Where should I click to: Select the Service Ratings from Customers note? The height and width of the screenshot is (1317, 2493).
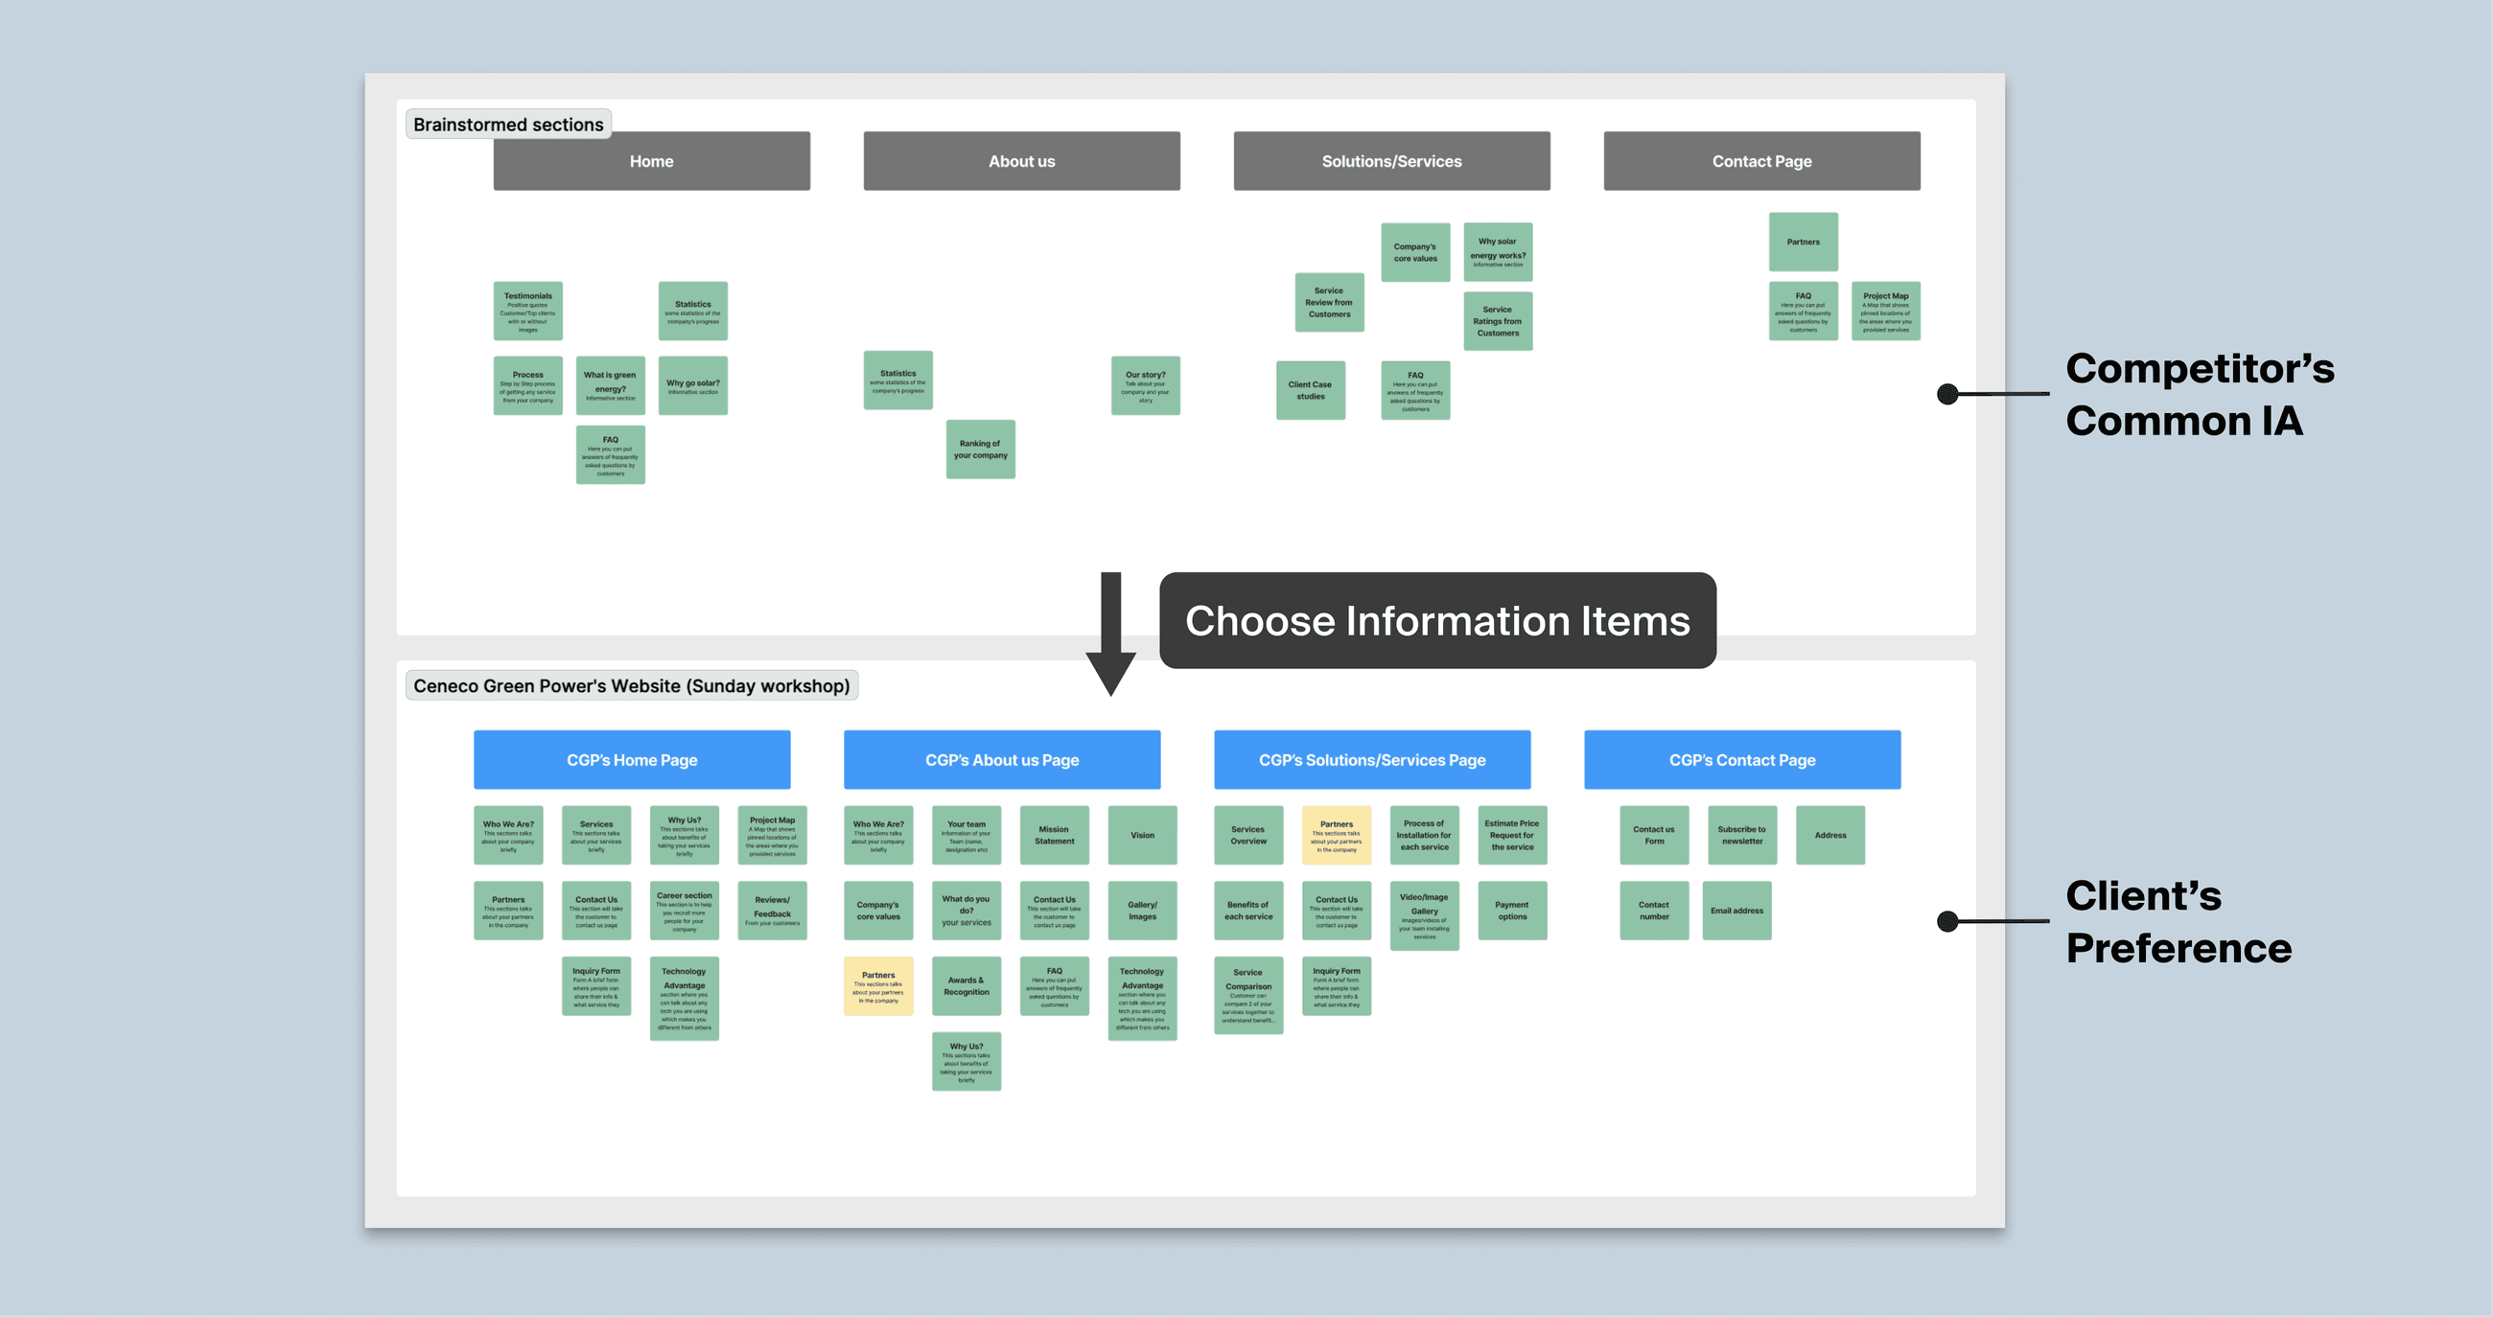[1497, 320]
